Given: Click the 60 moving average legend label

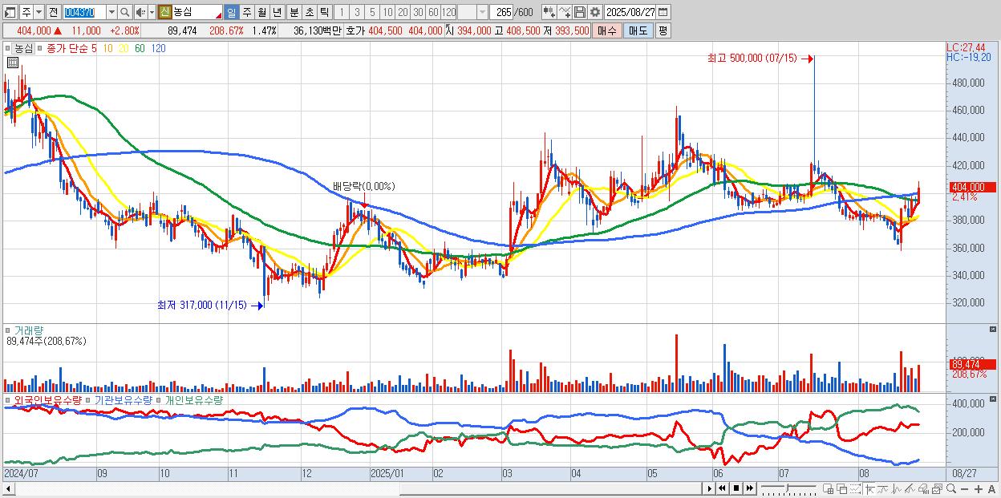Looking at the screenshot, I should pos(140,48).
